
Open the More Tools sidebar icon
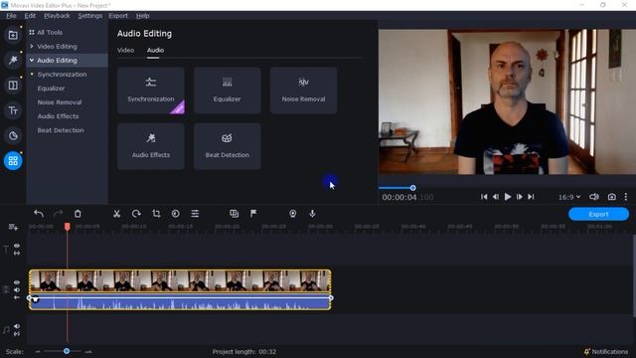point(13,161)
